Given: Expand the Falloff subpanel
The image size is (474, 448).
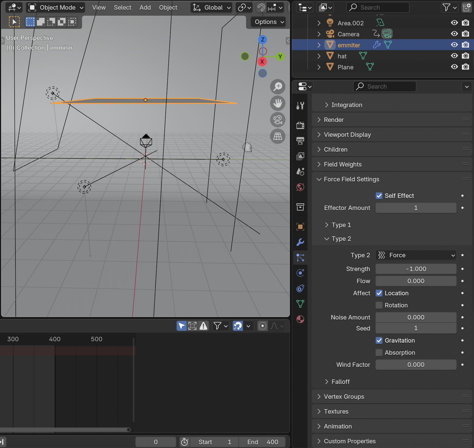Looking at the screenshot, I should (x=340, y=382).
